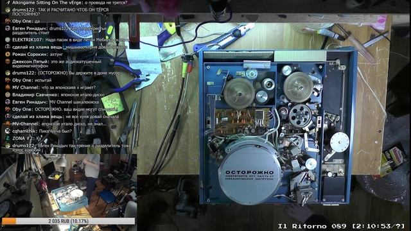Screen dimensions: 411x231
Task: Click MV Channel avatar on 'что за японская' message
Action: (x=8, y=87)
